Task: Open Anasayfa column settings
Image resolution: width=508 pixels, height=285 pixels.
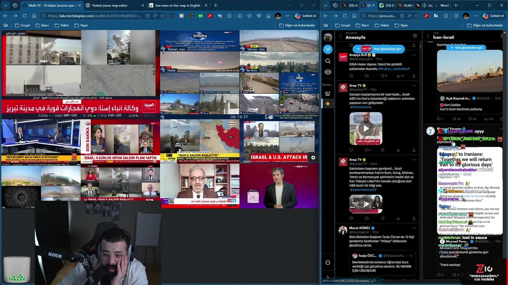Action: (x=415, y=36)
